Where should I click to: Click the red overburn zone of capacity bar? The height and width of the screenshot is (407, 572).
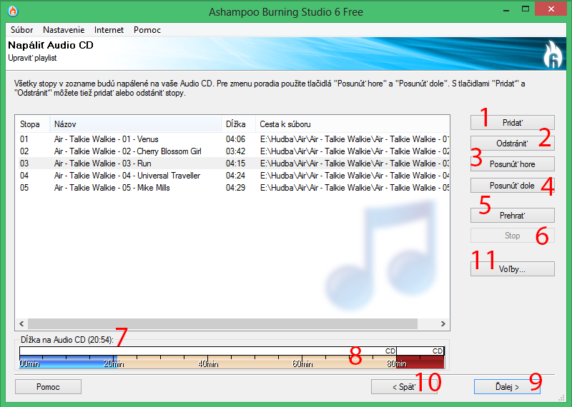[420, 362]
